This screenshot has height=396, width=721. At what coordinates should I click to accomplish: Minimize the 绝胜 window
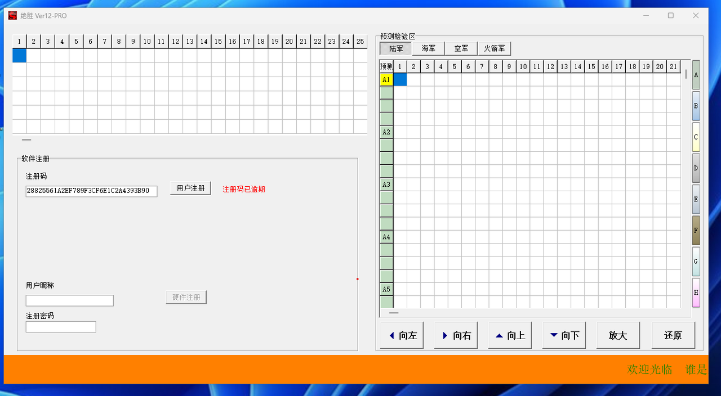tap(645, 16)
